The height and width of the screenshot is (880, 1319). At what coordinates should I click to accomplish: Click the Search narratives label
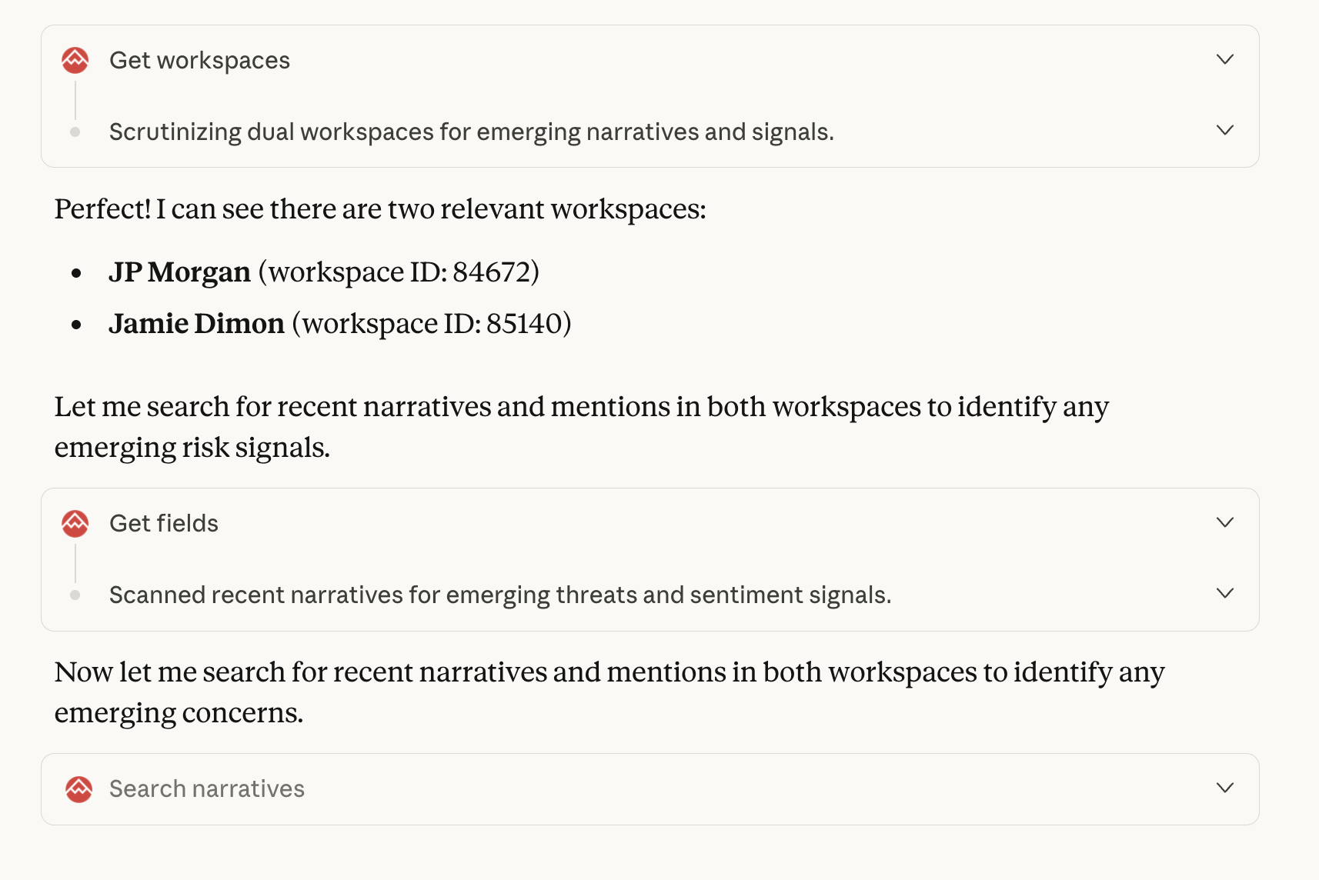coord(207,789)
